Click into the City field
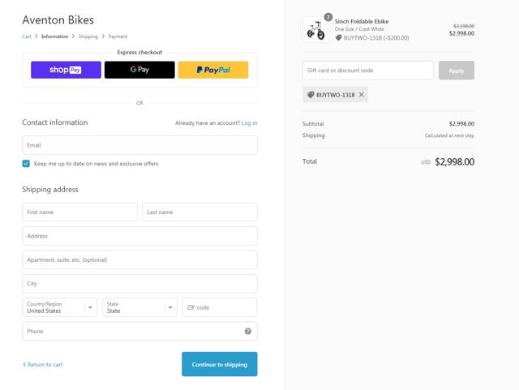 click(x=139, y=284)
